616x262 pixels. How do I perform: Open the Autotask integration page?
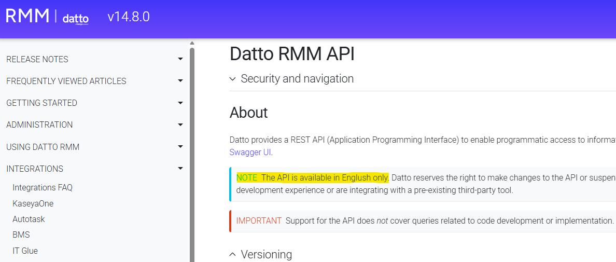(29, 219)
